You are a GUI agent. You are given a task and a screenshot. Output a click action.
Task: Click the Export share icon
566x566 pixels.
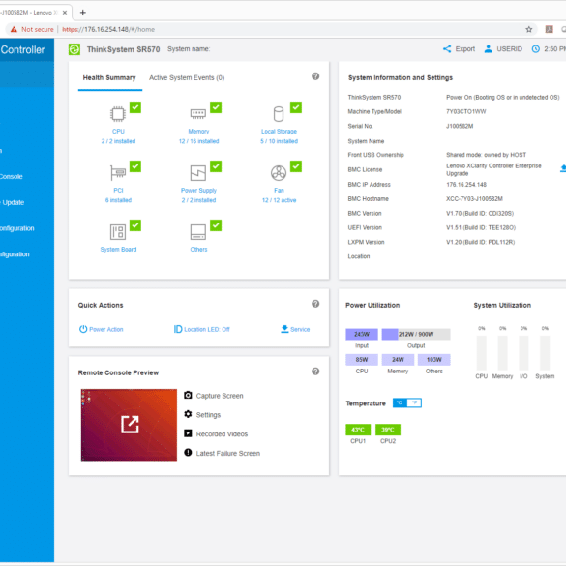pos(447,49)
